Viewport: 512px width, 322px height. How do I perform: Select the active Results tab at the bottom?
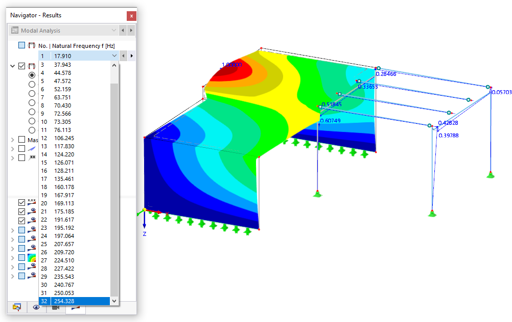click(x=76, y=308)
